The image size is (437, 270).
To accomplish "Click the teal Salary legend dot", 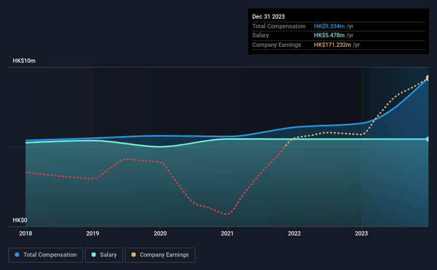I will pyautogui.click(x=94, y=255).
